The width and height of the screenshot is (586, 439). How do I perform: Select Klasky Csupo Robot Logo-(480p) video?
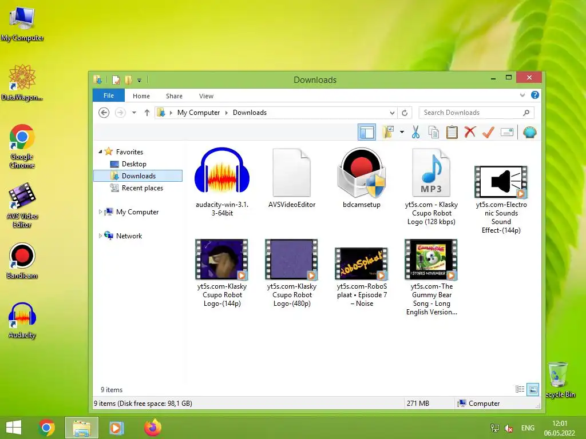(292, 273)
